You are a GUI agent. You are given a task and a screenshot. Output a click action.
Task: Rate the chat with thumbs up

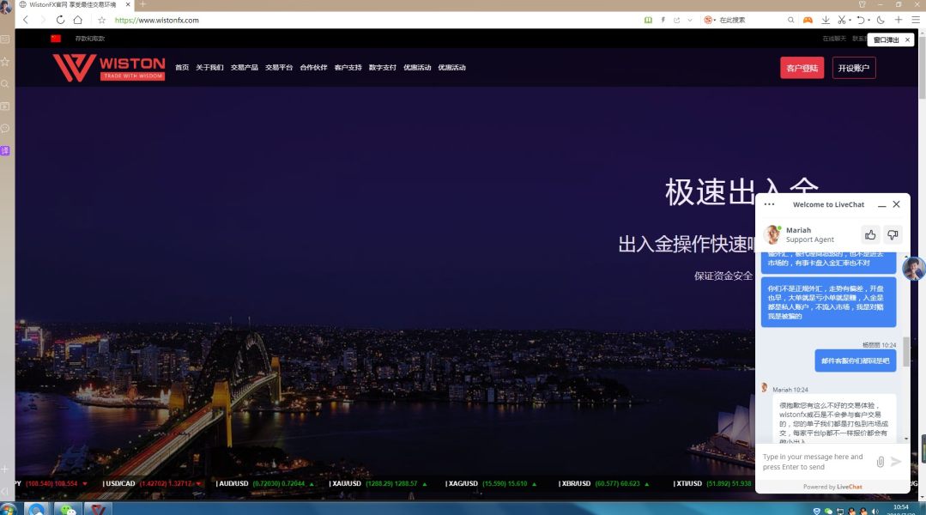[870, 234]
